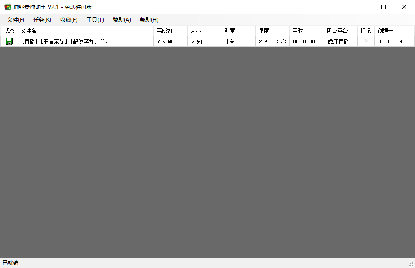Screen dimensions: 415x268
Task: Click the 7.9 MB completed value
Action: 166,41
